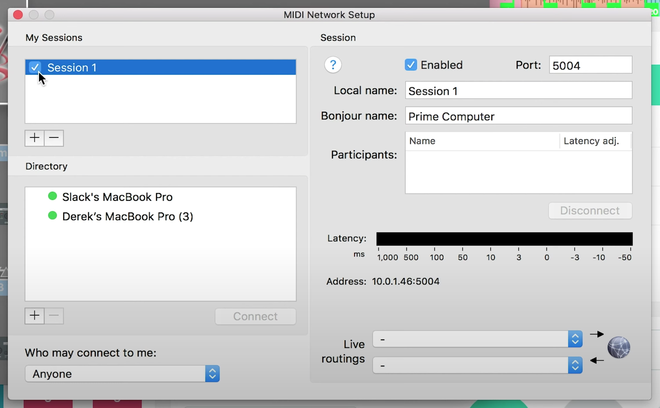Add a new session with the plus icon
This screenshot has width=660, height=408.
click(34, 138)
